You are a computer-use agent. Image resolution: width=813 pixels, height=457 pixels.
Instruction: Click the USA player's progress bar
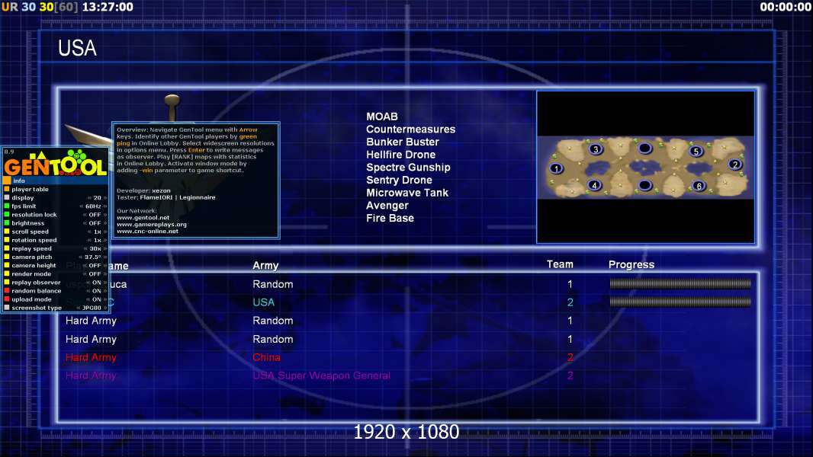point(680,302)
